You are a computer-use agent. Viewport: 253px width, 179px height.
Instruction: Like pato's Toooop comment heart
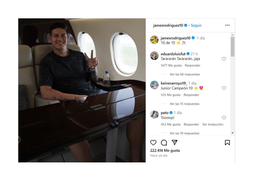click(224, 118)
